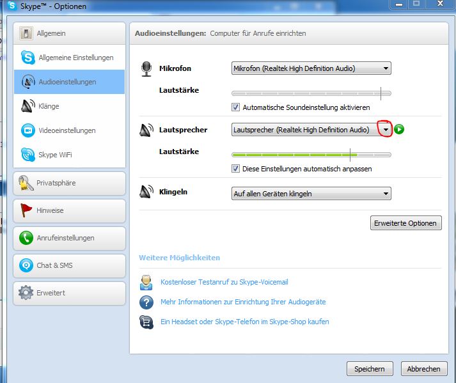Screen dimensions: 456x383
Task: Click the speaker icon beside Lautsprecher
Action: [x=146, y=130]
